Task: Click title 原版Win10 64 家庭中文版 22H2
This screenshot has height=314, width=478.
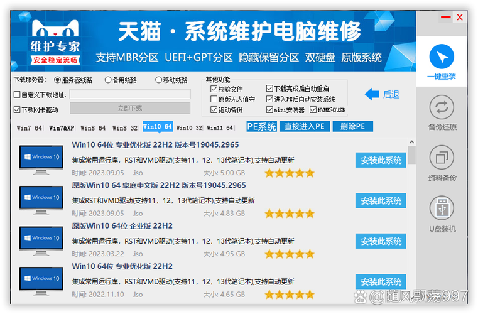Action: [x=159, y=185]
